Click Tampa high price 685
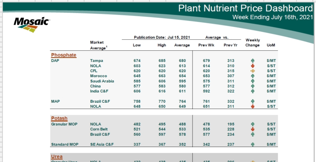Image resolution: width=316 pixels, height=162 pixels. click(x=162, y=61)
